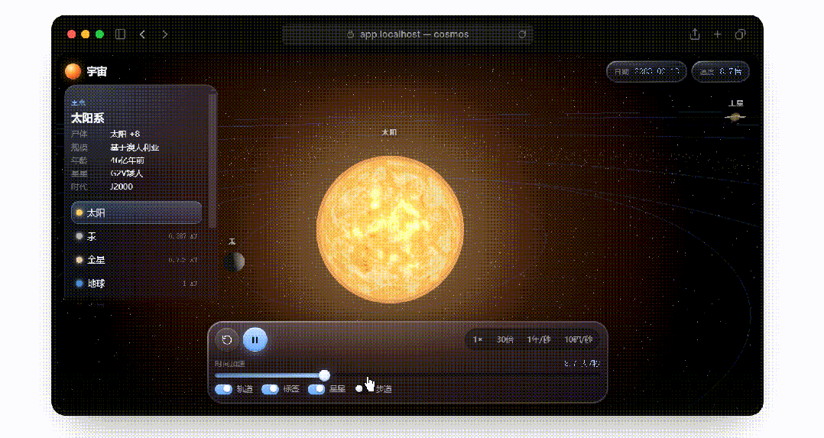Pause the orbit animation
The height and width of the screenshot is (438, 824).
pyautogui.click(x=255, y=339)
